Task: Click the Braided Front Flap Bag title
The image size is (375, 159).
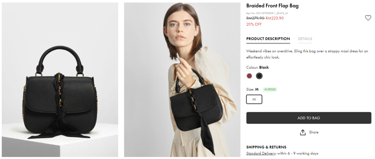Action: click(x=272, y=6)
